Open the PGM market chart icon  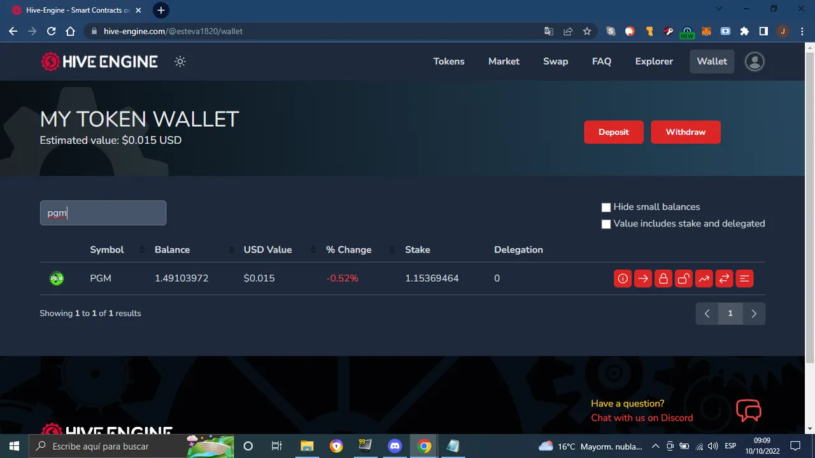coord(704,279)
